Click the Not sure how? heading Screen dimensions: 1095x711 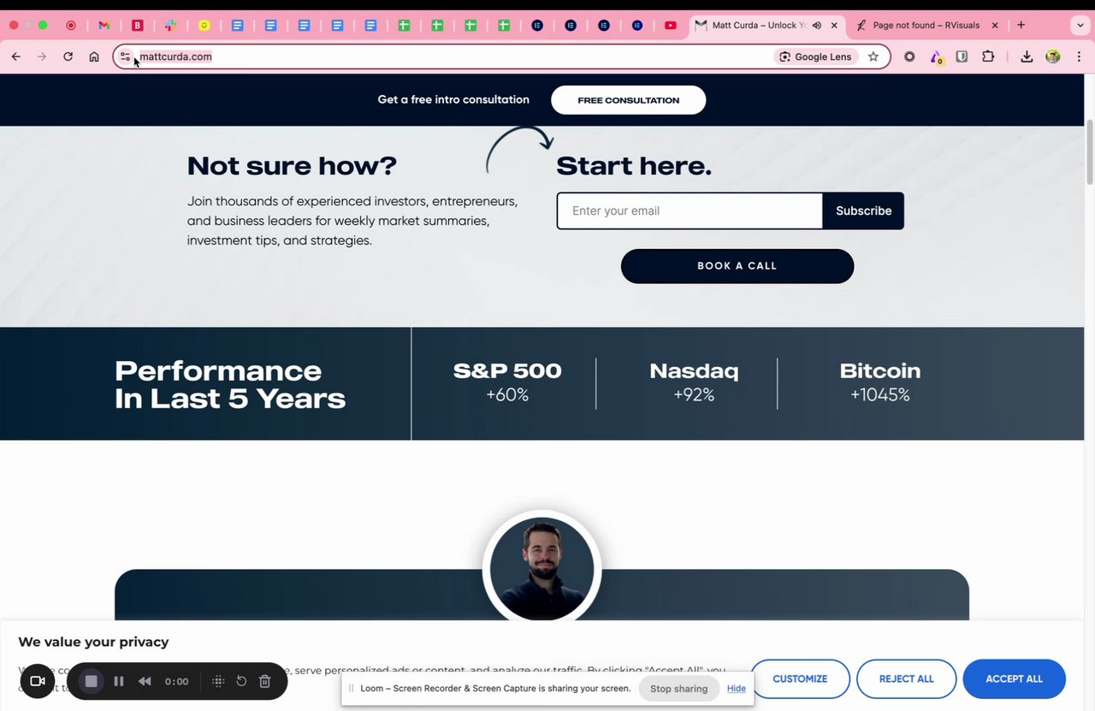click(292, 165)
